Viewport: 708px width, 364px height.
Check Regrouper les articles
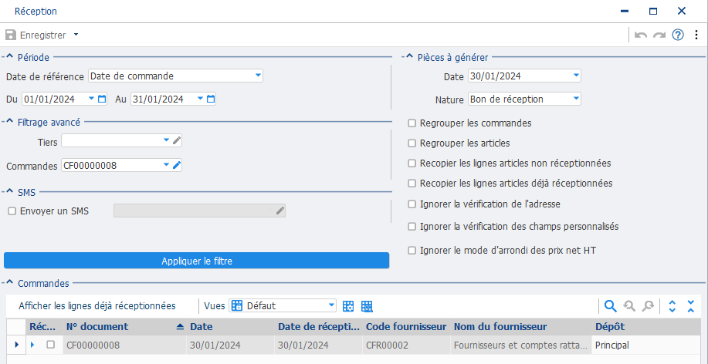point(412,143)
